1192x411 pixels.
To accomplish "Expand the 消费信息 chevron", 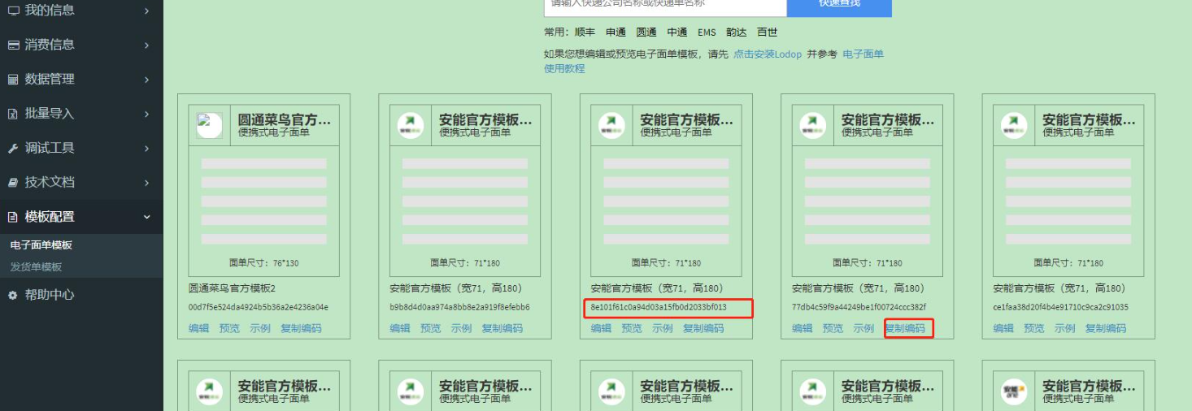I will [146, 45].
